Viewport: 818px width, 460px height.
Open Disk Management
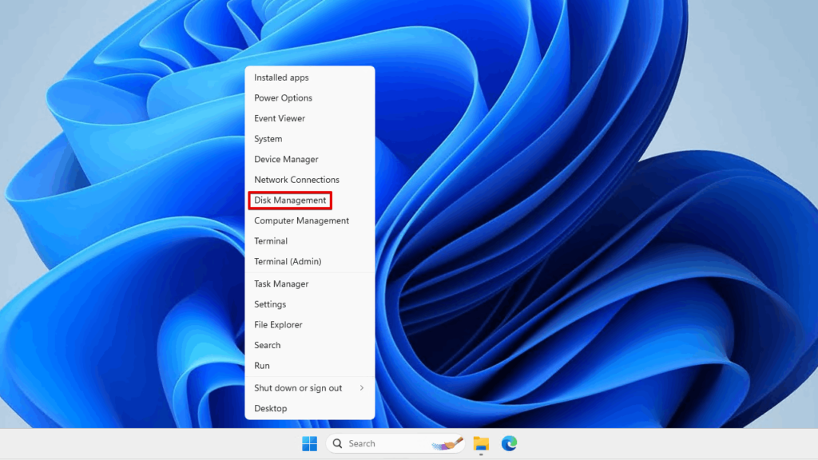pyautogui.click(x=310, y=200)
